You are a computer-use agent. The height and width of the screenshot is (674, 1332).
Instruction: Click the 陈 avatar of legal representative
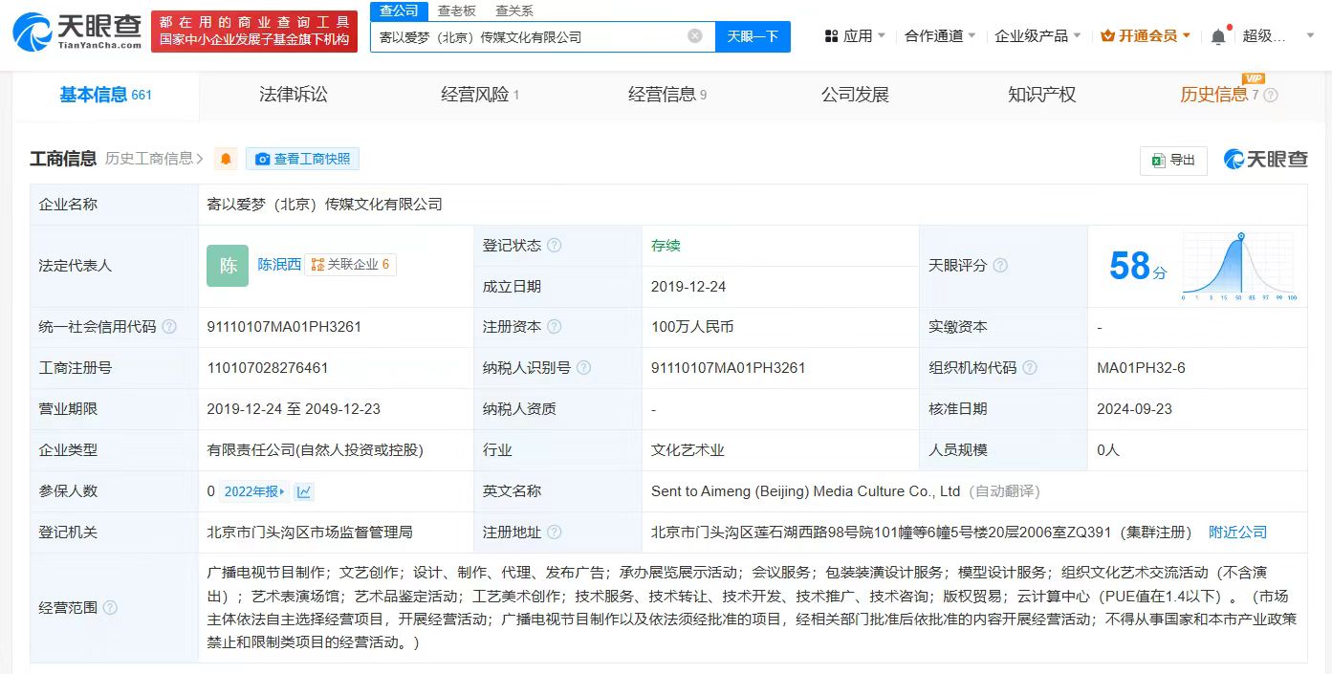coord(228,266)
